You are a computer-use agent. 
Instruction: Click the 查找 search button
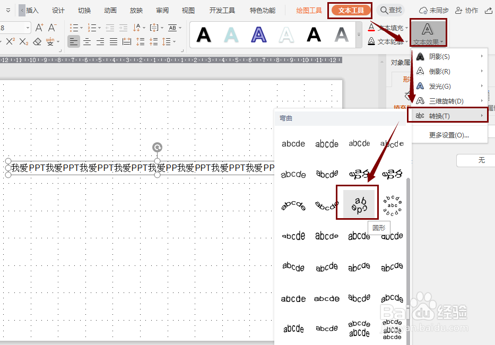[391, 11]
